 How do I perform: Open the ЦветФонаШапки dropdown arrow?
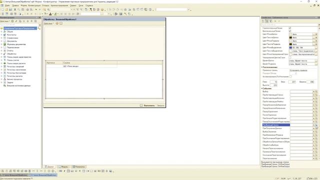pos(316,34)
